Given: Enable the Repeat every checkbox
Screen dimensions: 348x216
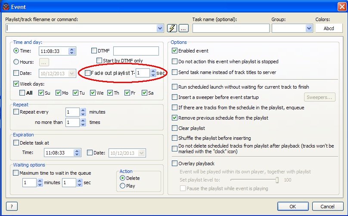Looking at the screenshot, I should [16, 112].
